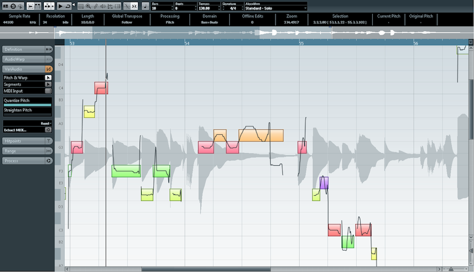
Task: Adjust the Beats value stepper
Action: click(x=195, y=8)
